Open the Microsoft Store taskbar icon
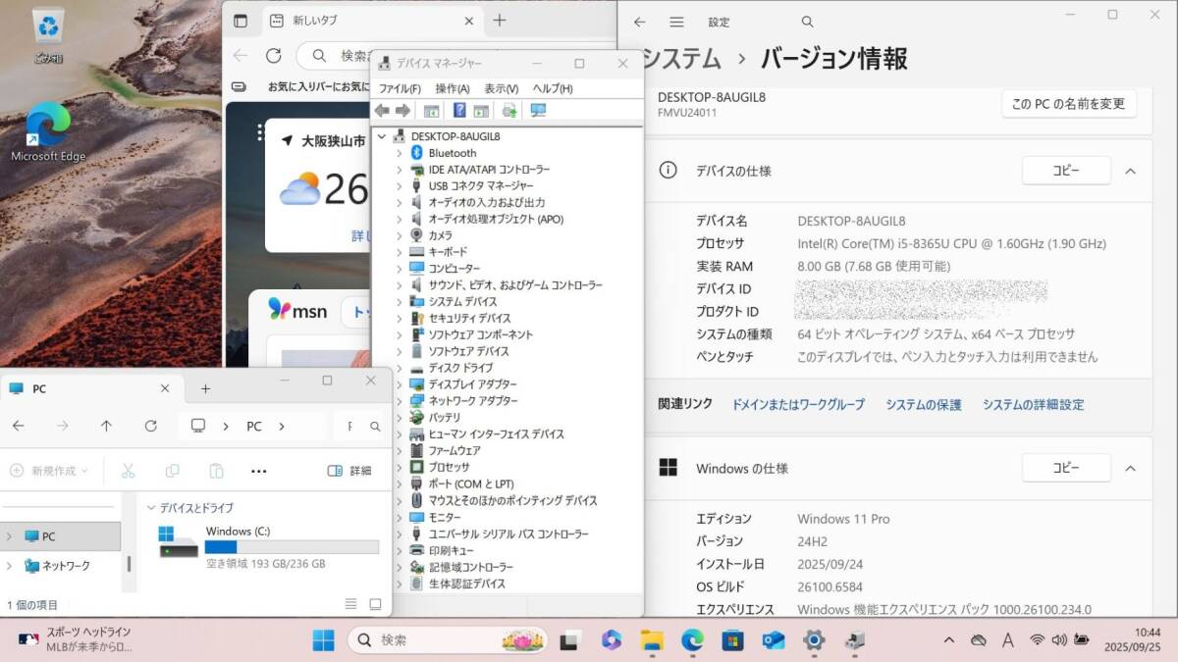Viewport: 1178px width, 662px height. pos(731,640)
